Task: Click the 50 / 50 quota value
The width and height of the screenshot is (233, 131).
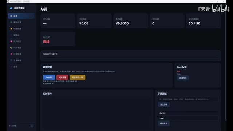Action: pyautogui.click(x=194, y=23)
